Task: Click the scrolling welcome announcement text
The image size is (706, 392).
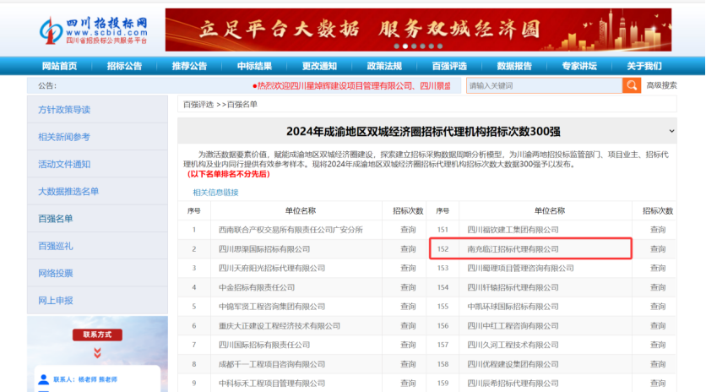Action: [x=351, y=85]
